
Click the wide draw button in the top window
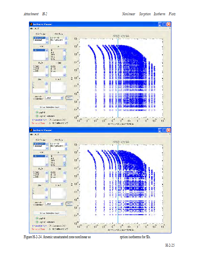coord(49,107)
